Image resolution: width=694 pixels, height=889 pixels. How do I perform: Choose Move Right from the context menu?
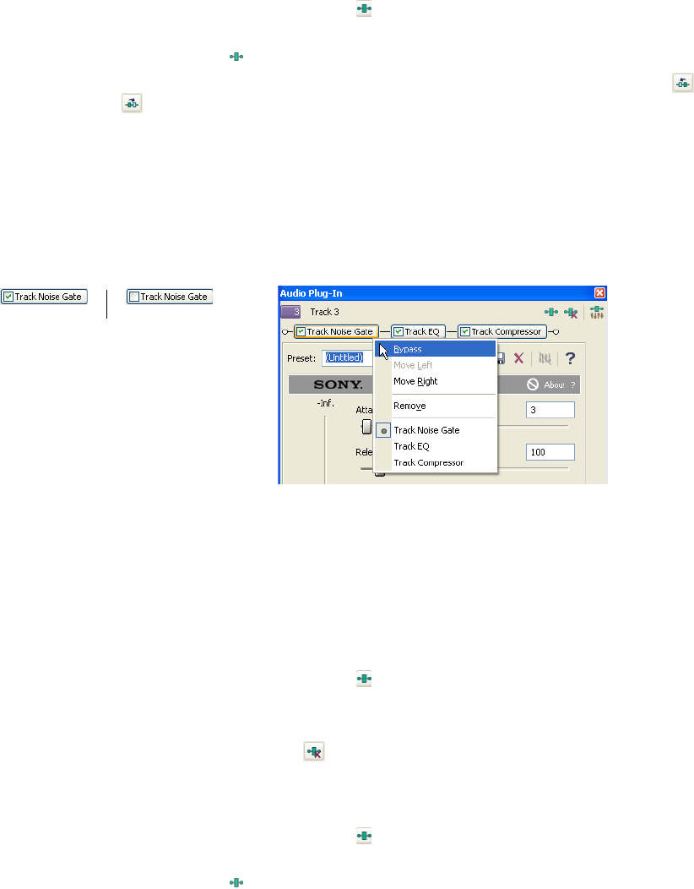coord(435,382)
